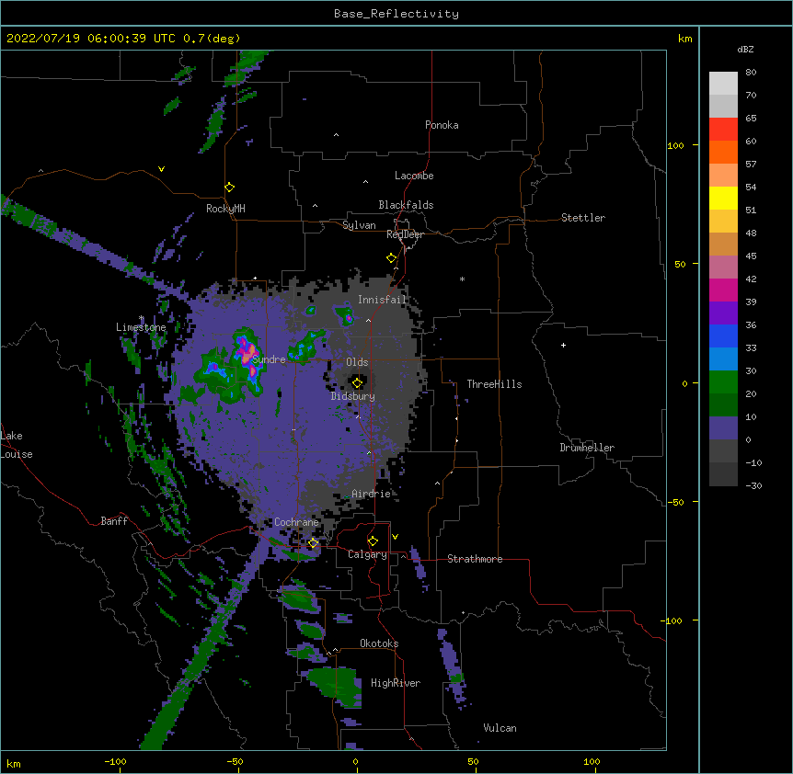Click the yellow V marker northeast of Calgary
This screenshot has height=774, width=793.
click(x=395, y=537)
